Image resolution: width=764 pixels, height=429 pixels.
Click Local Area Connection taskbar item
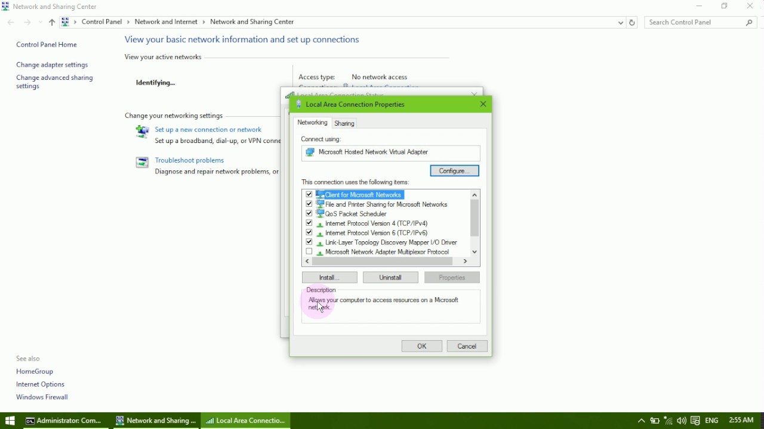pyautogui.click(x=246, y=421)
